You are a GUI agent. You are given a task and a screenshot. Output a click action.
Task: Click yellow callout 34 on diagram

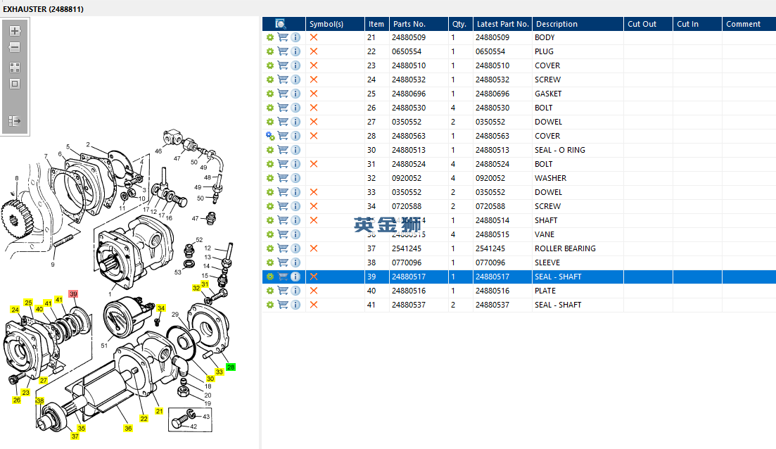(161, 308)
